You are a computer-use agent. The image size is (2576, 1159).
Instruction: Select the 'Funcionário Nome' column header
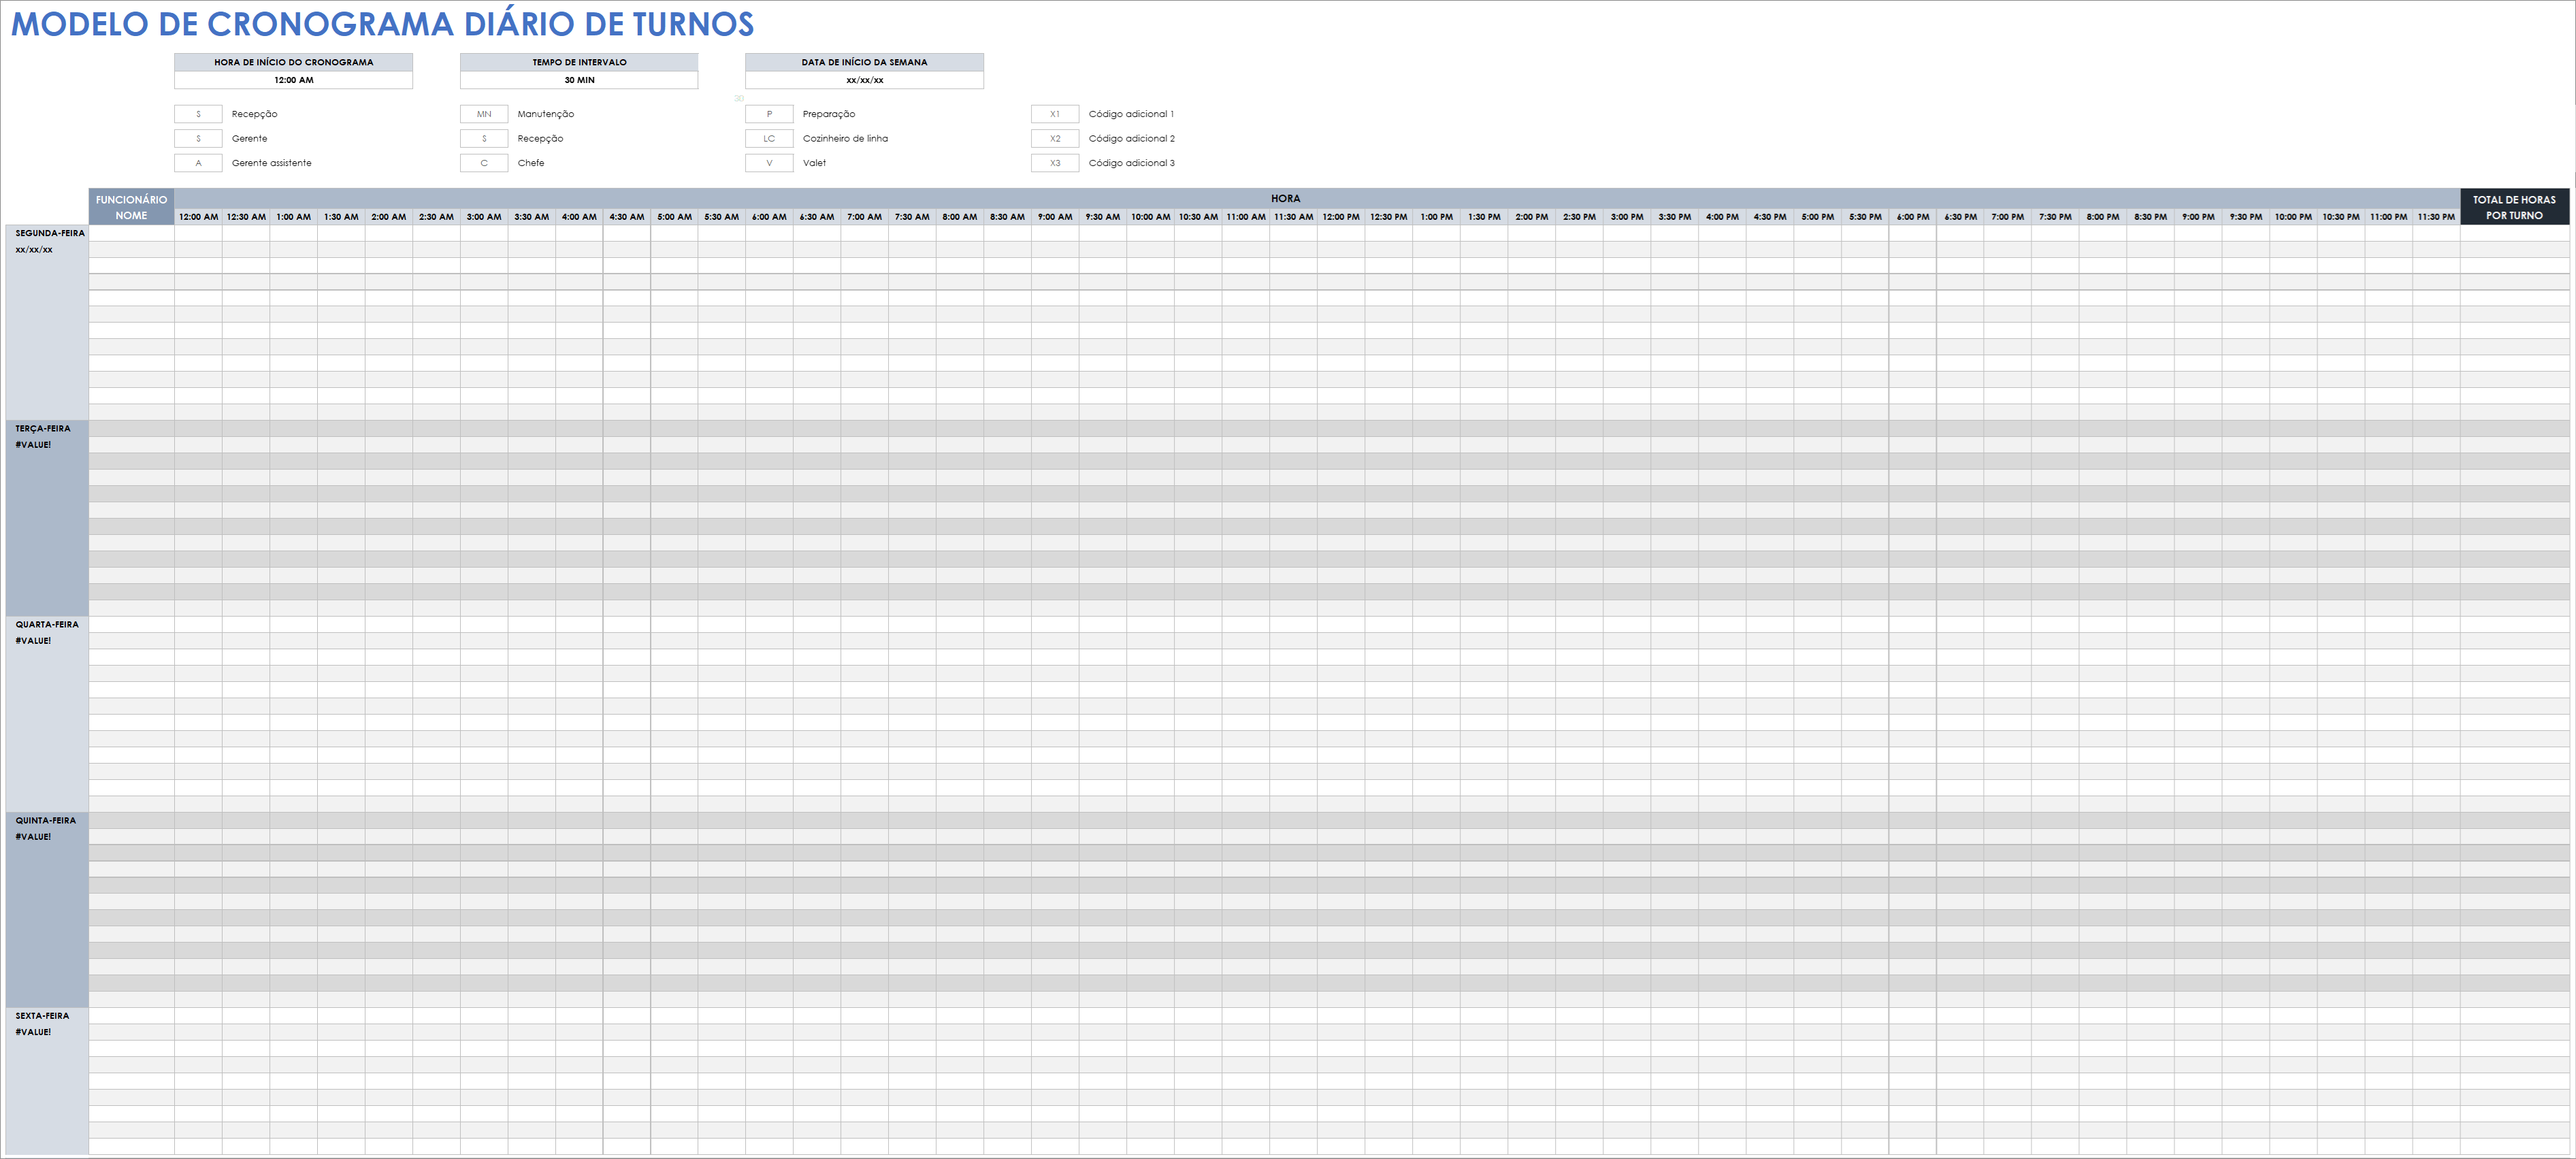(131, 207)
